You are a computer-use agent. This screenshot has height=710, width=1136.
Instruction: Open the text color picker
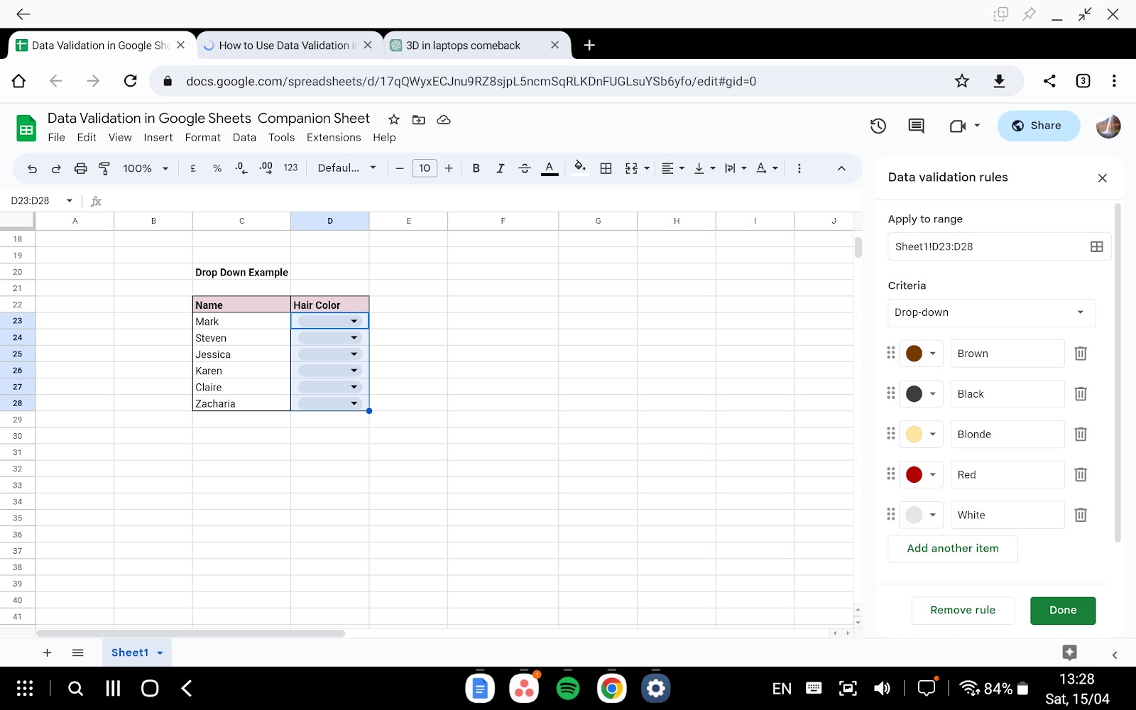point(550,168)
